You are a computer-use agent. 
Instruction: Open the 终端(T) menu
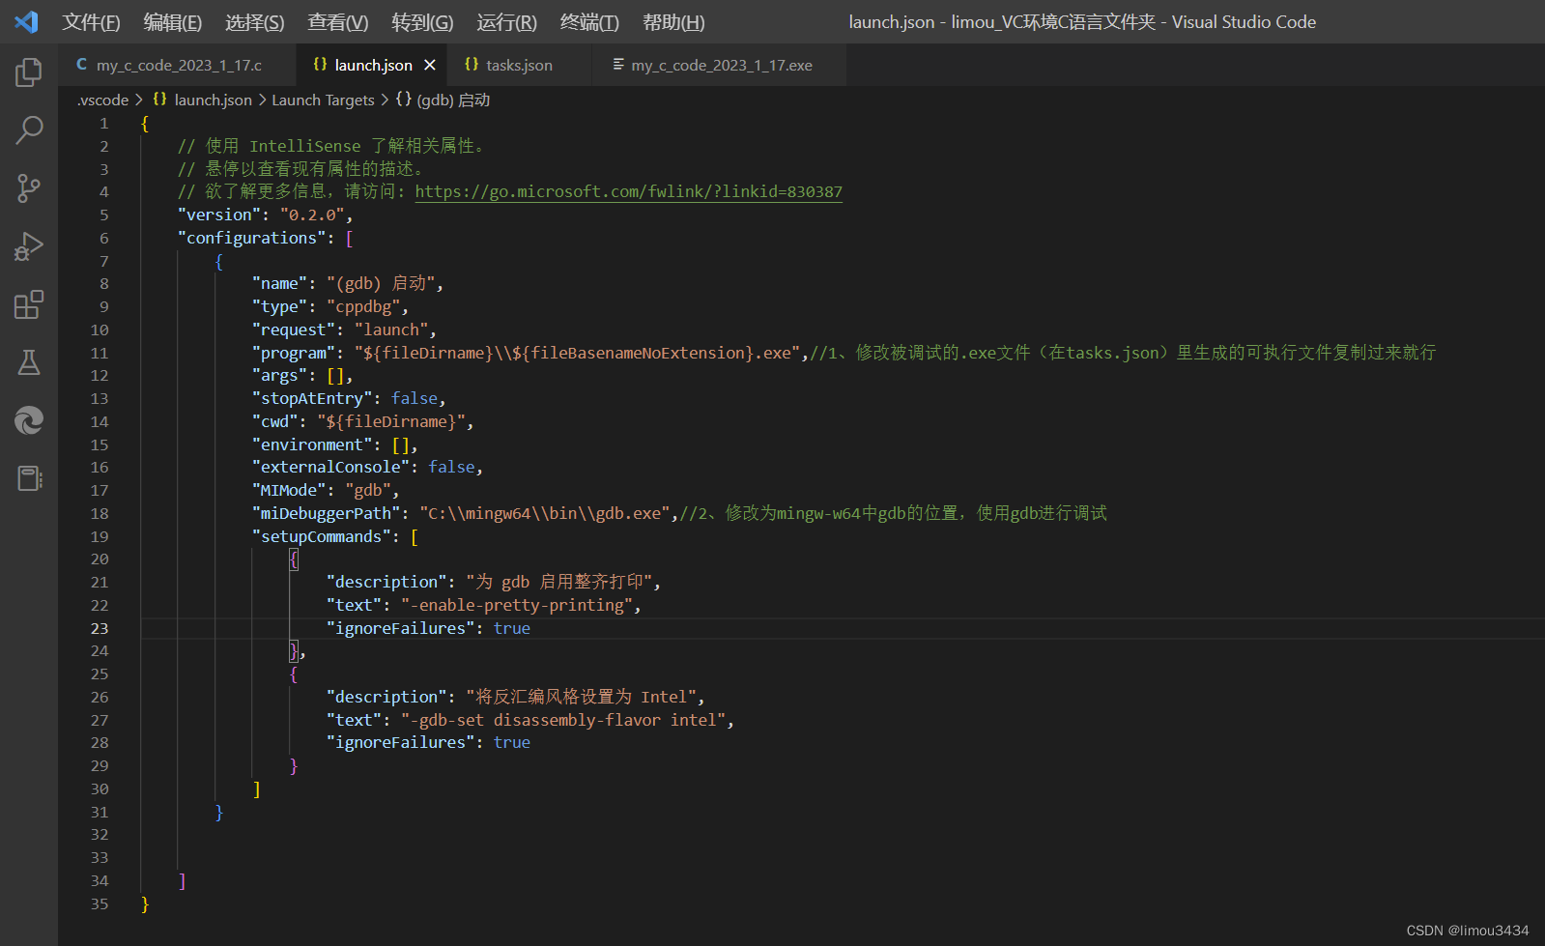(589, 22)
